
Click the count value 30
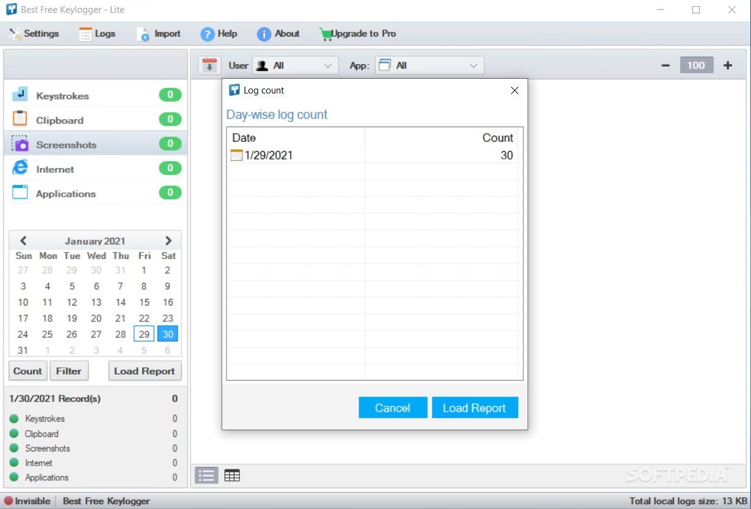coord(507,155)
